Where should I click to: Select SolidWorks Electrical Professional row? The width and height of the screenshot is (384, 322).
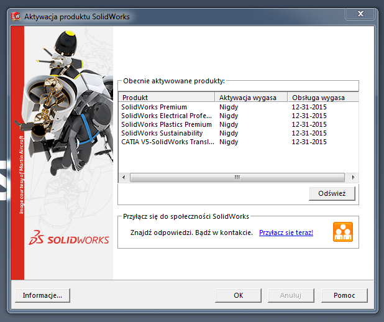[166, 116]
